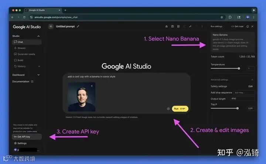Click the Gemini sparkle icon at top right
Image resolution: width=266 pixels, height=164 pixels.
[x=253, y=10]
